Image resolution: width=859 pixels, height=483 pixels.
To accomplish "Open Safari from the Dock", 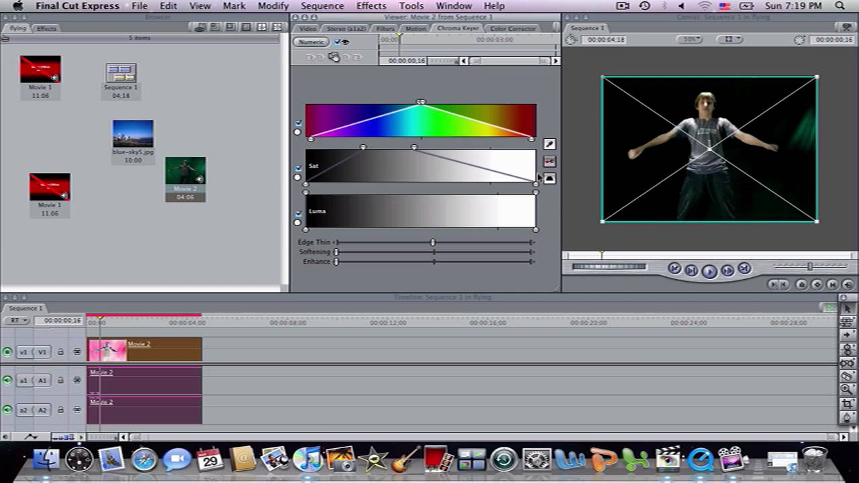I will [144, 460].
